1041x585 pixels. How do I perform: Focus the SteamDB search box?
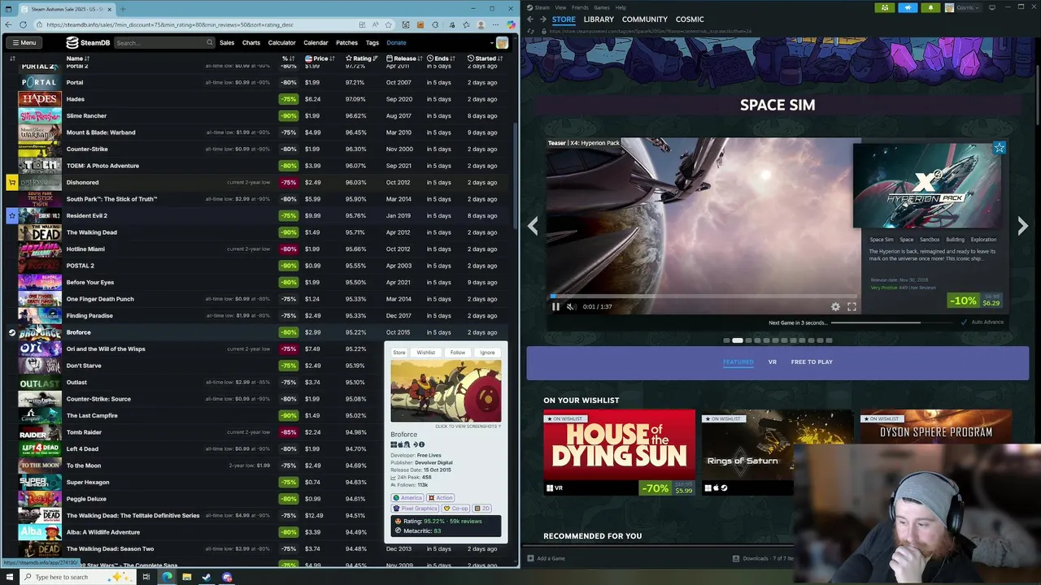(x=163, y=42)
